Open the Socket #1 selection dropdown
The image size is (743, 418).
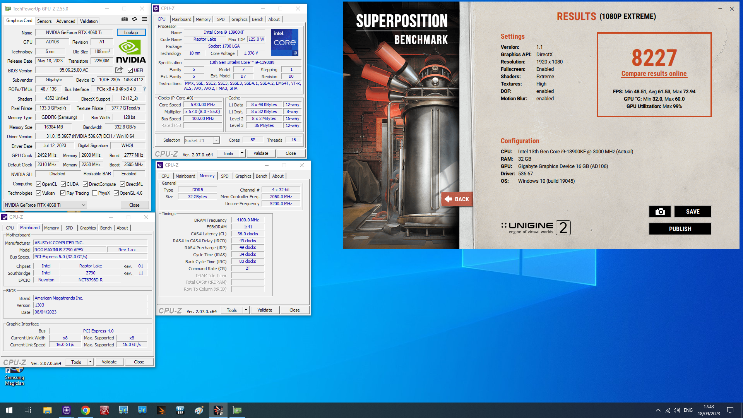click(x=202, y=140)
